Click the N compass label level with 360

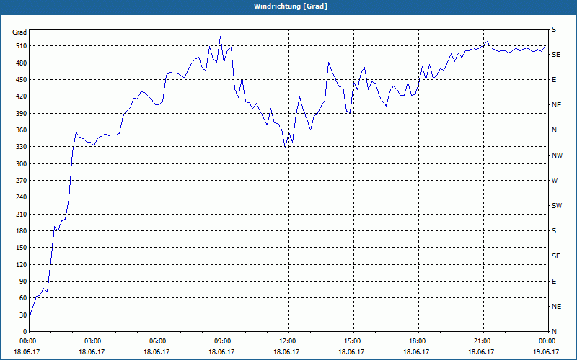tap(554, 130)
